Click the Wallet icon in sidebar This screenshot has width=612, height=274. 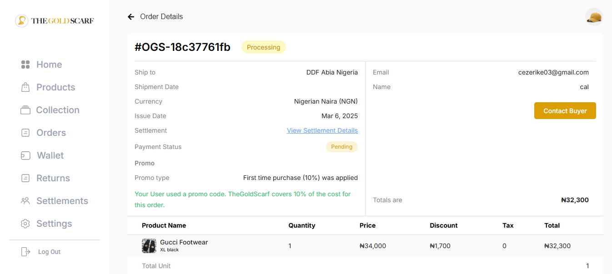(25, 155)
